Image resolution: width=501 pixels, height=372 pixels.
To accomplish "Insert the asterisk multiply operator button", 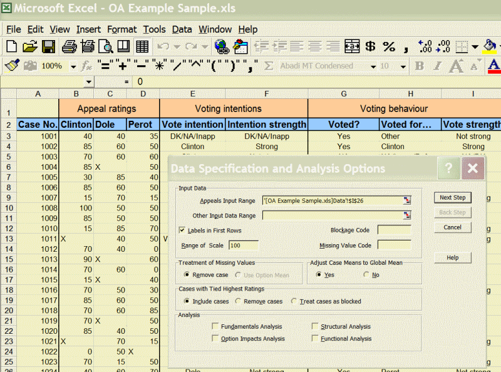I will pos(159,65).
